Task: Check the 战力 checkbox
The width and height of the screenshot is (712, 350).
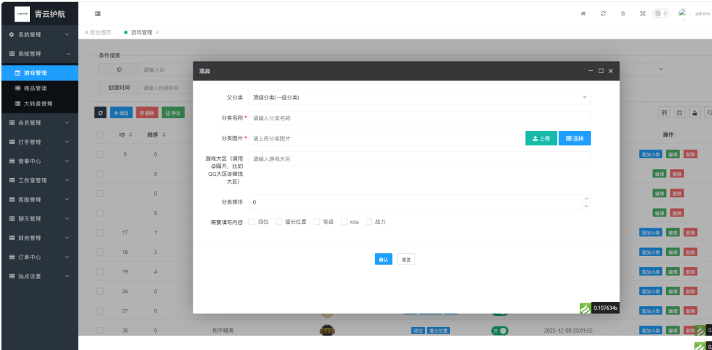Action: [369, 222]
